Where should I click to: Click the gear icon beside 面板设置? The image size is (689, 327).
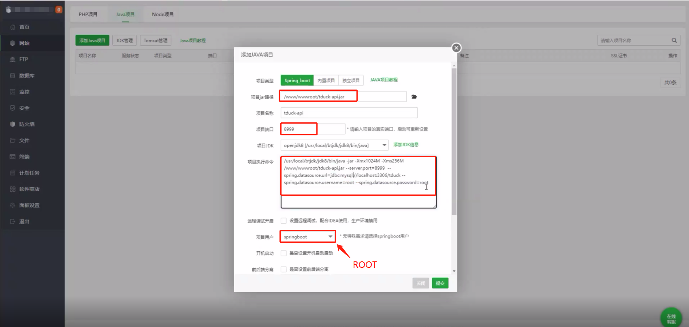[13, 205]
